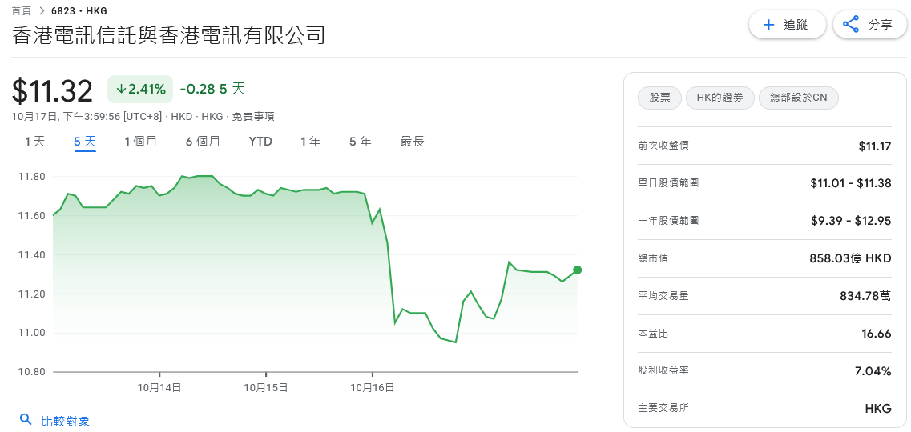Click the plus icon on 追蹤 button
The height and width of the screenshot is (432, 911).
(769, 25)
